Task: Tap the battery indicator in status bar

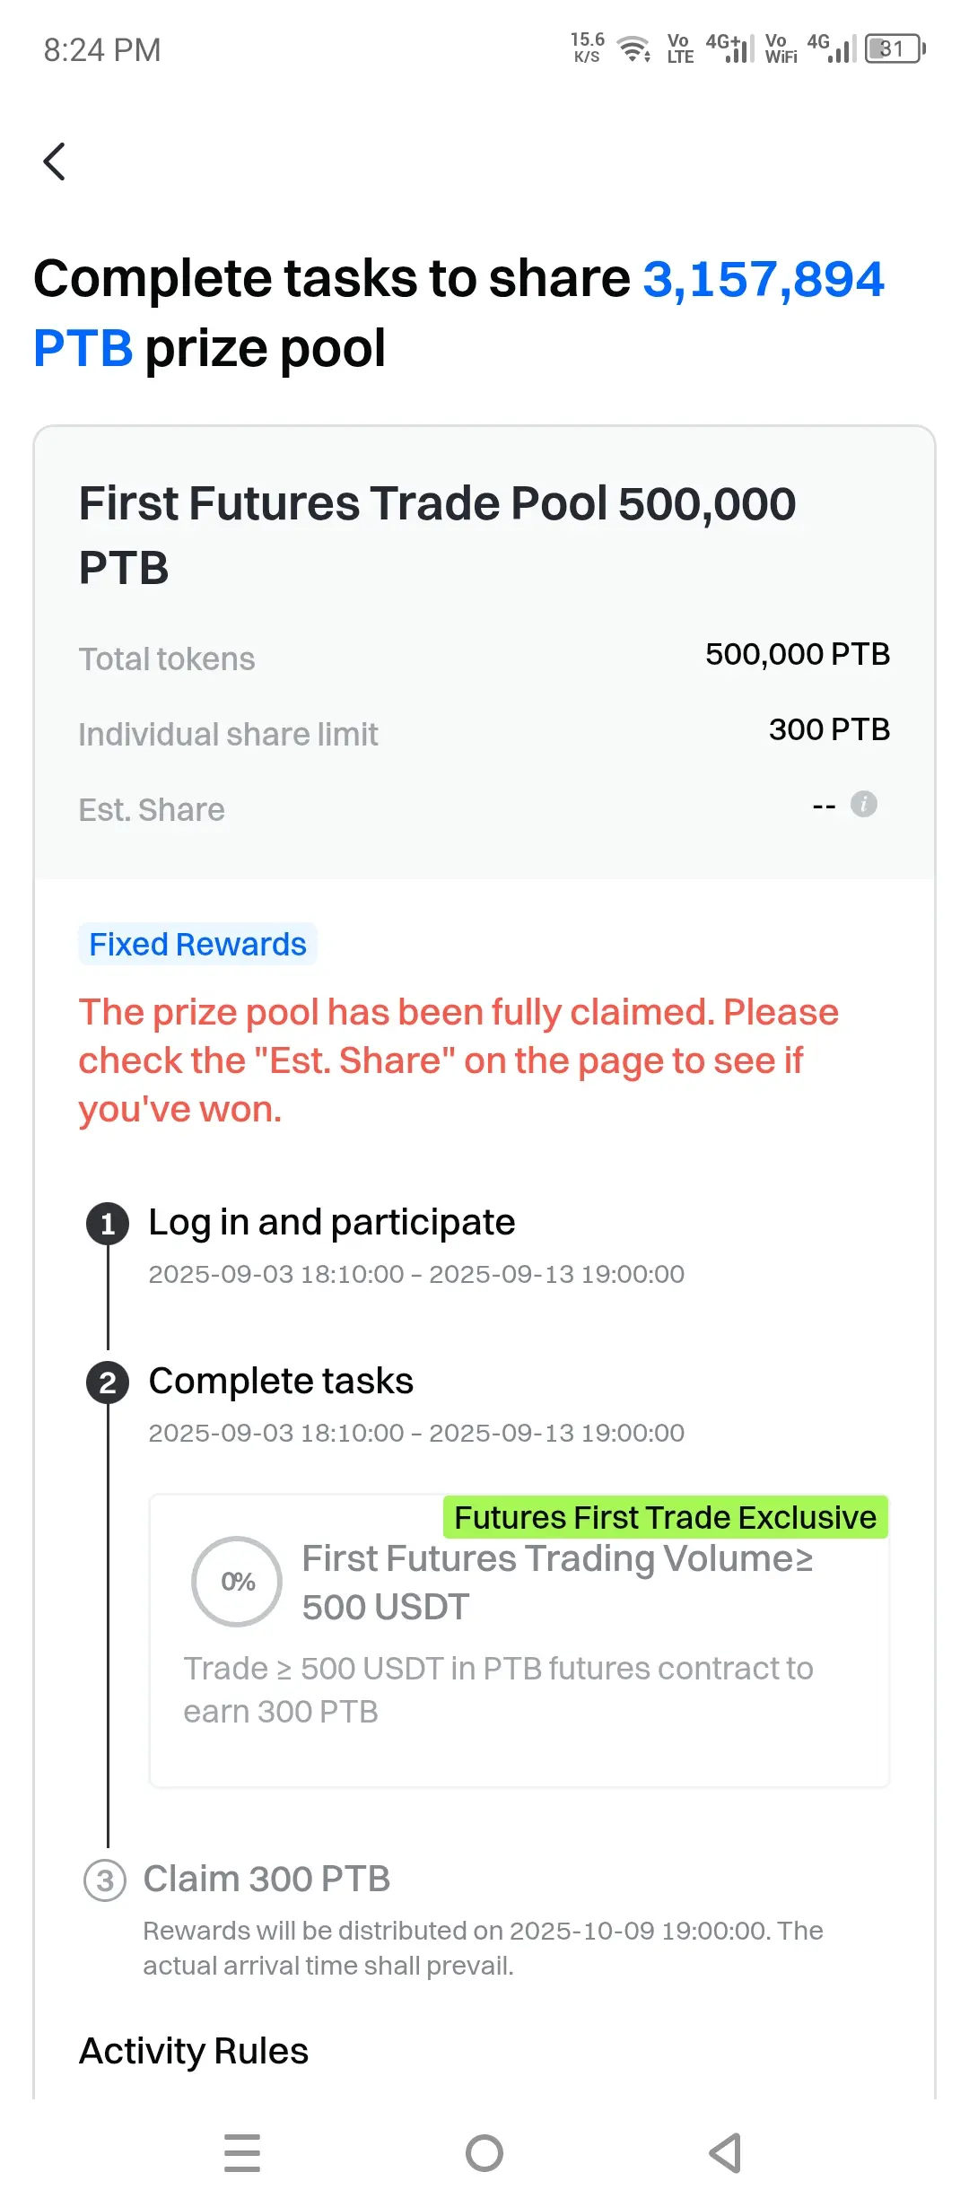Action: [895, 48]
